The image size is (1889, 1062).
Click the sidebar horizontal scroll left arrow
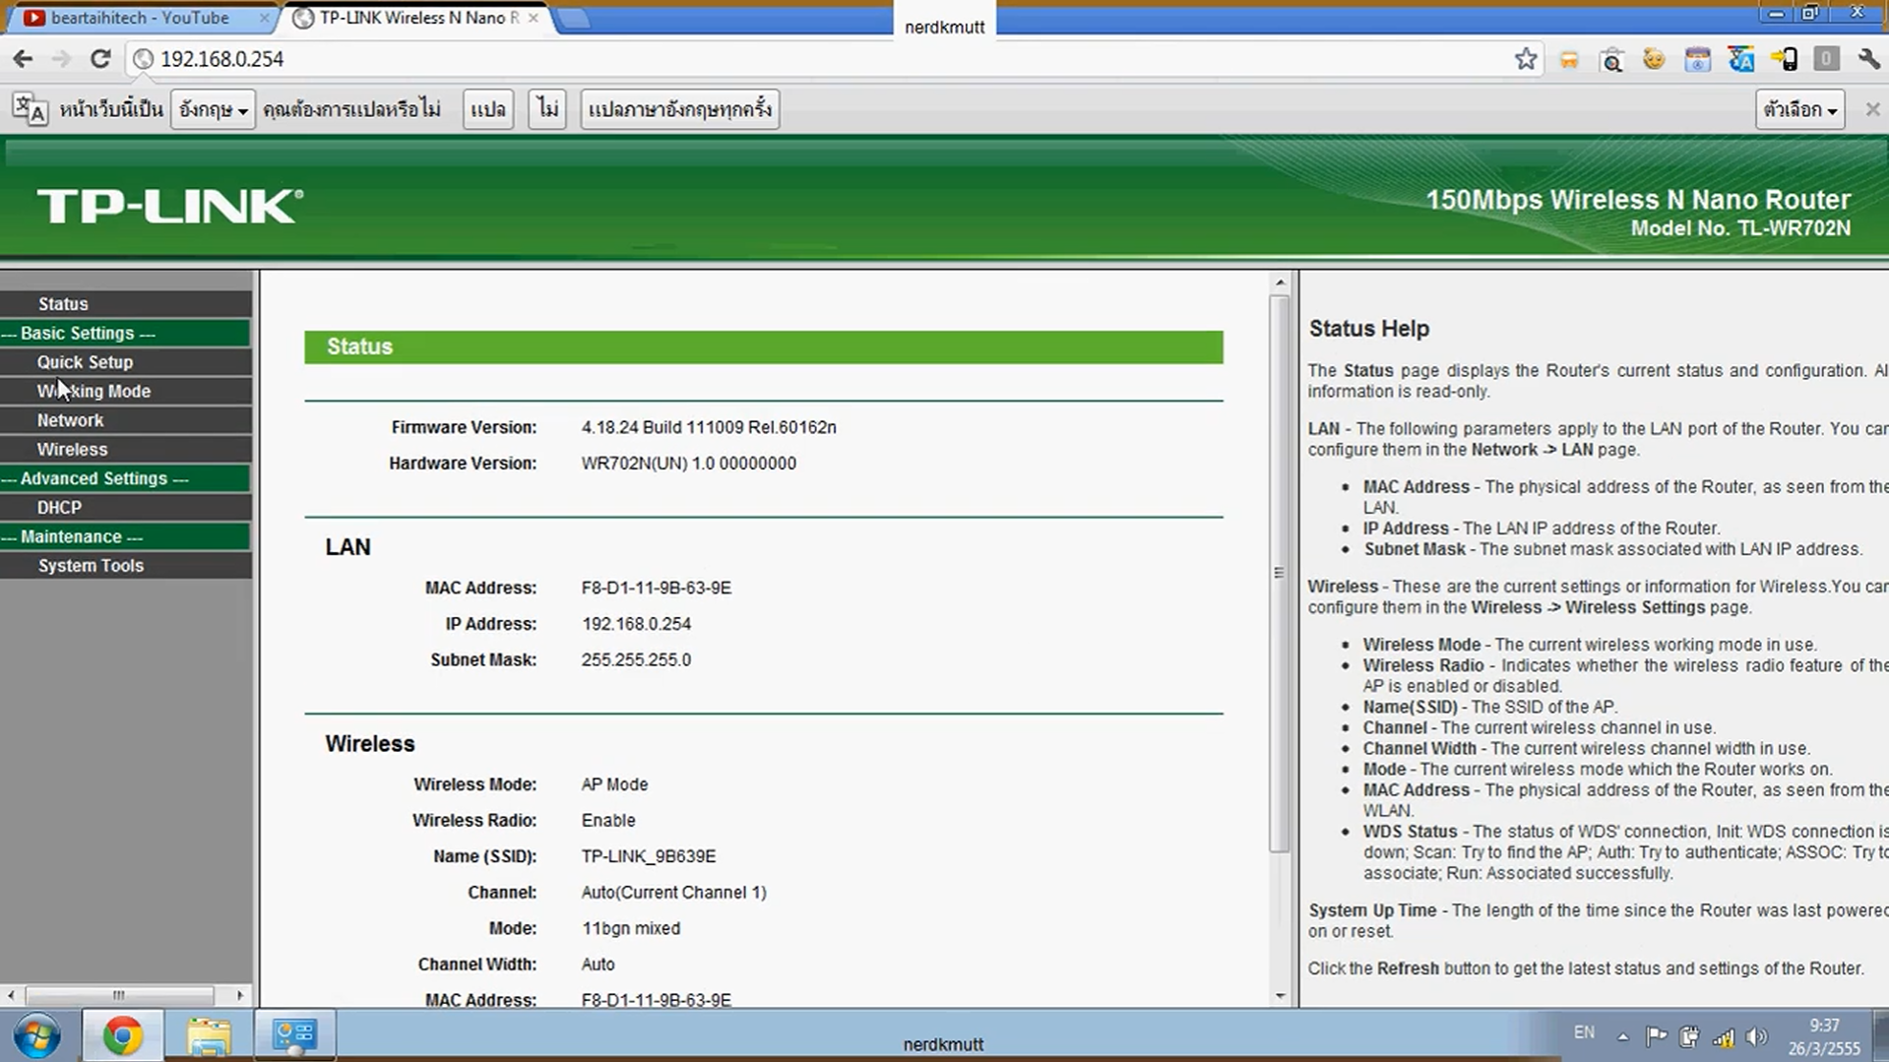[11, 995]
